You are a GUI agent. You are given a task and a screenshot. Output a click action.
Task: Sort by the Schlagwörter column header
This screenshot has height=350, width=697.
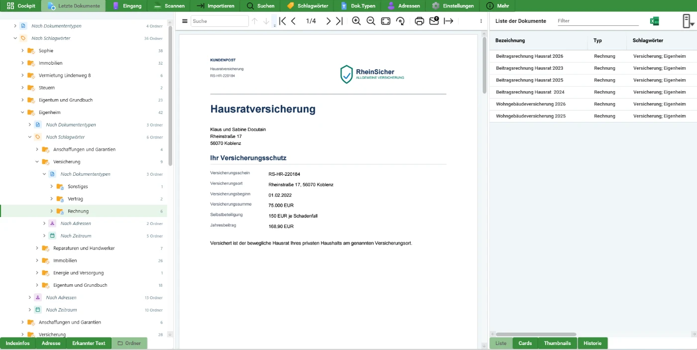(648, 40)
